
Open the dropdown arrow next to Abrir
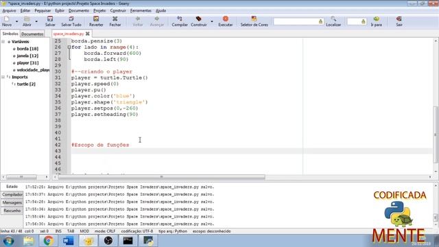point(36,21)
